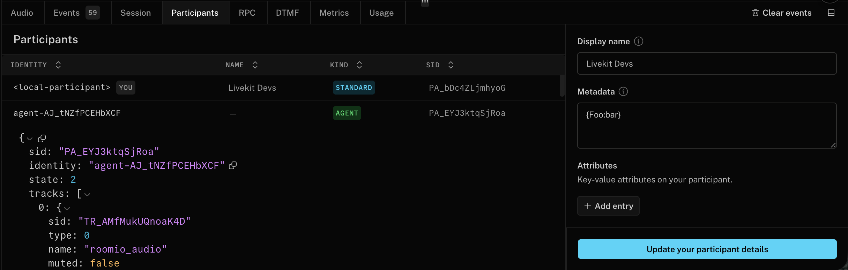Sort participants by Name column
Viewport: 848px width, 270px height.
255,65
